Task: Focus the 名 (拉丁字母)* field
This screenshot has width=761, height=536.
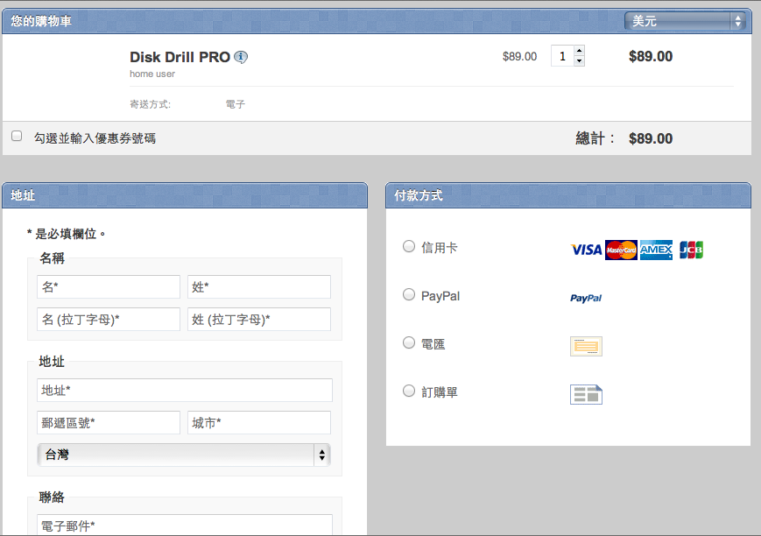Action: pos(109,320)
